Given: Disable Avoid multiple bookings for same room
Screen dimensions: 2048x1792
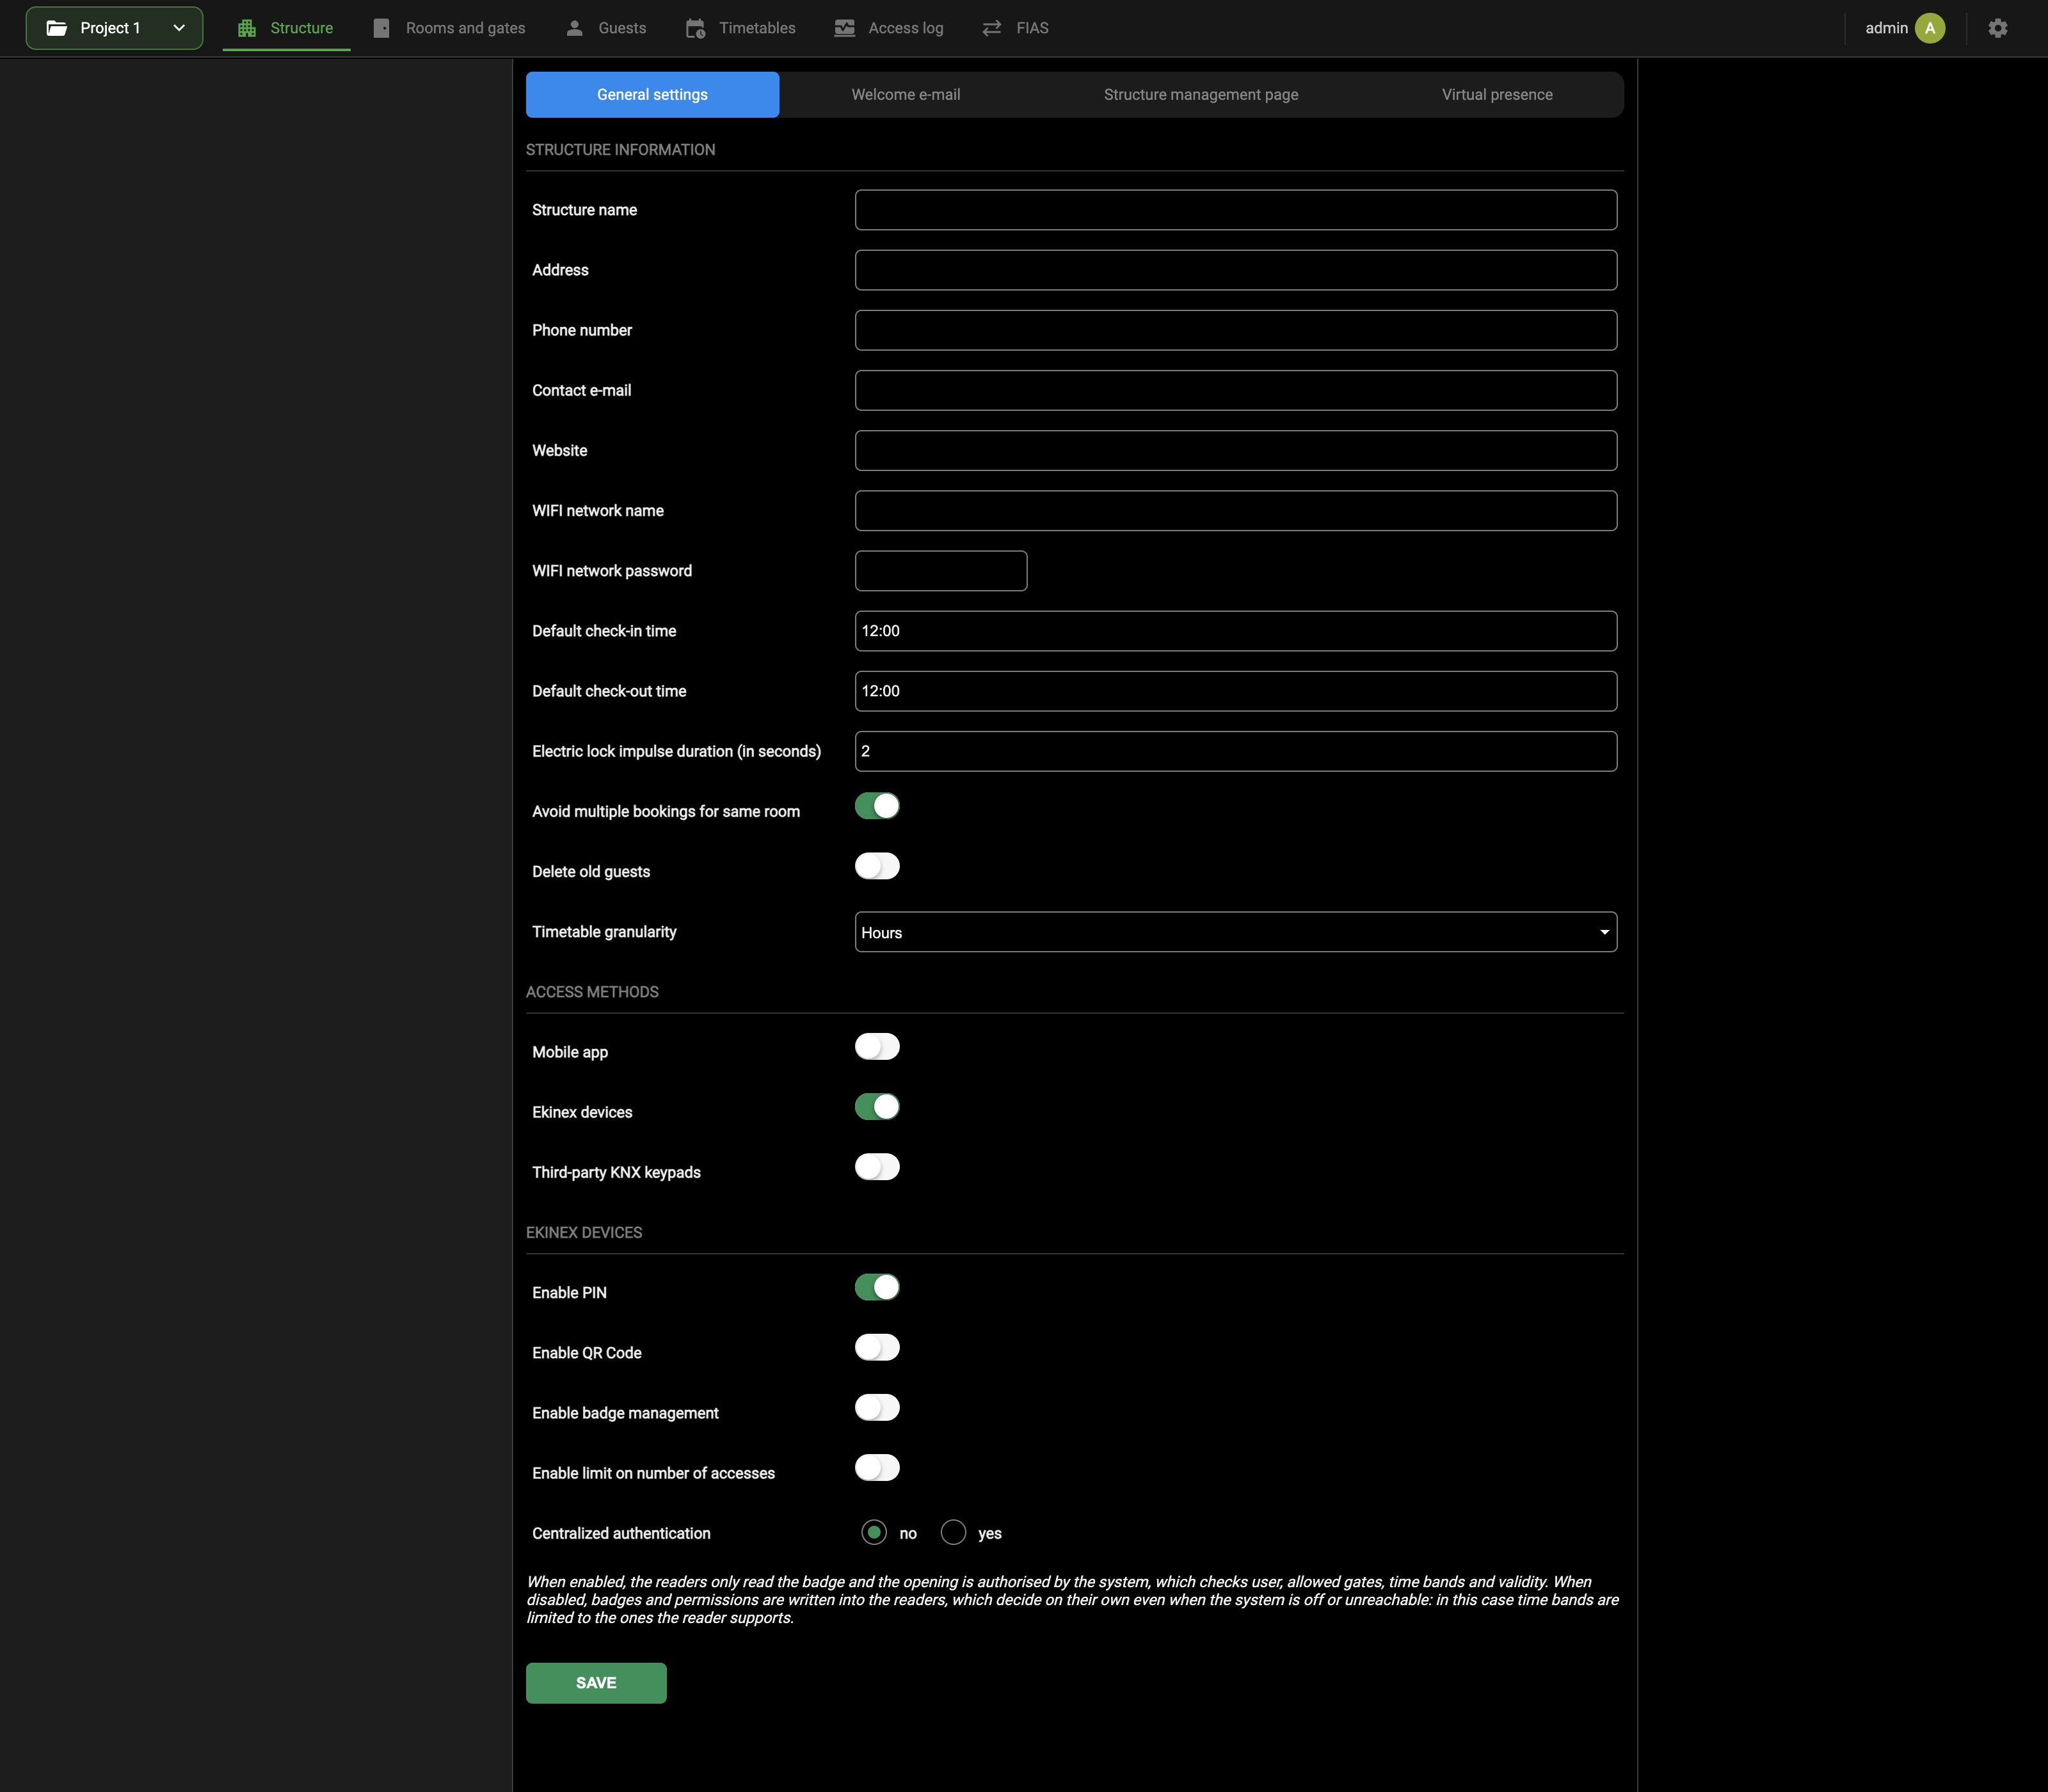Looking at the screenshot, I should (x=877, y=806).
